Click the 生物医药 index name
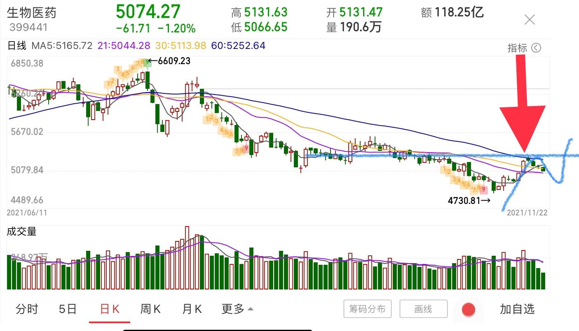Screen dimensions: 579x331 click(32, 12)
